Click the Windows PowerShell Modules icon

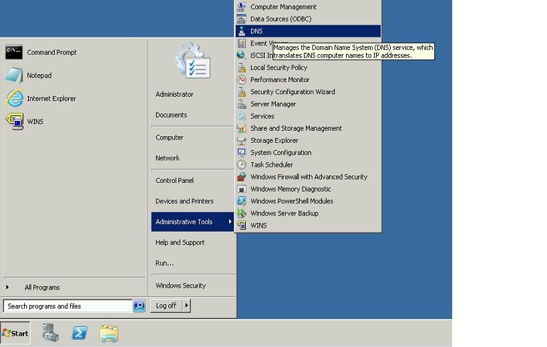[241, 201]
